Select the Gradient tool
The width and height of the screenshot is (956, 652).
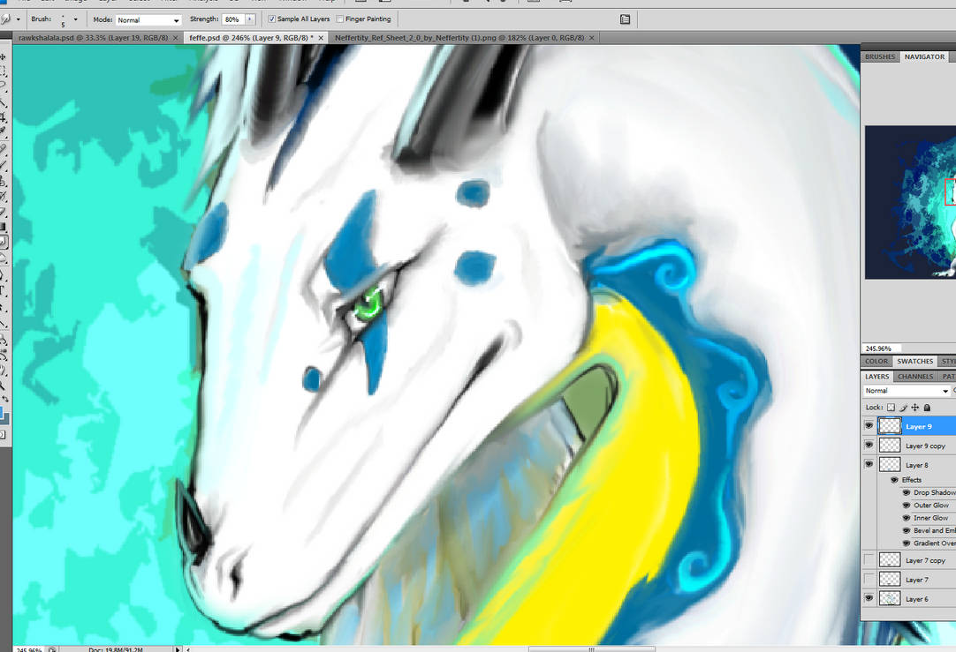click(x=3, y=227)
